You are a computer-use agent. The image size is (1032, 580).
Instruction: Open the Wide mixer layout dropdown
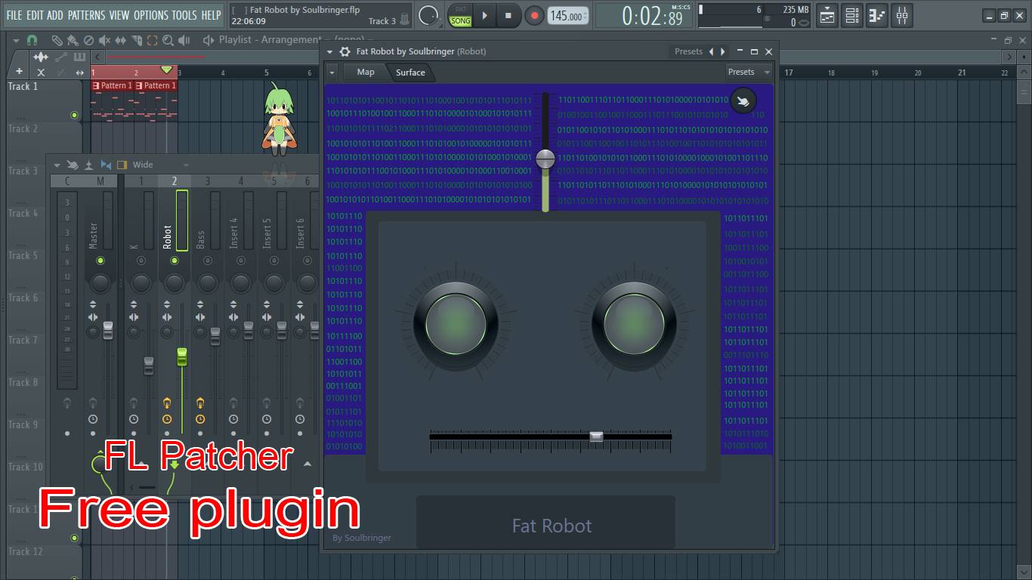[x=161, y=165]
